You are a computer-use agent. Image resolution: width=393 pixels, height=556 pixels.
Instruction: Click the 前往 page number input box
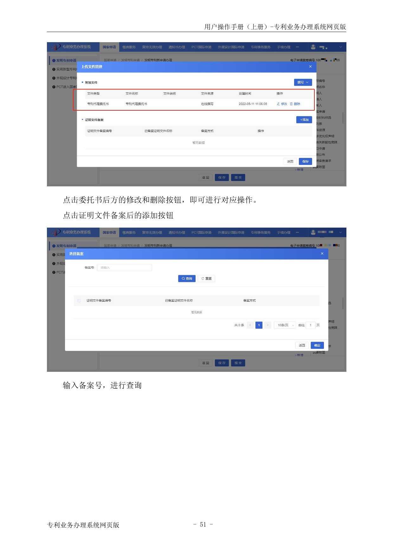coord(310,325)
